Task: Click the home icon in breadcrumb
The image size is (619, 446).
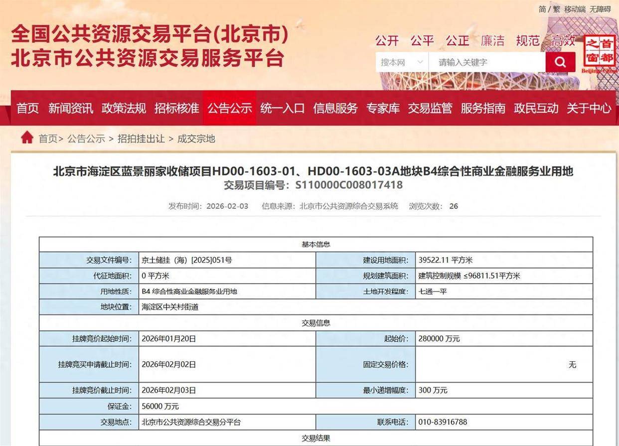Action: click(27, 138)
